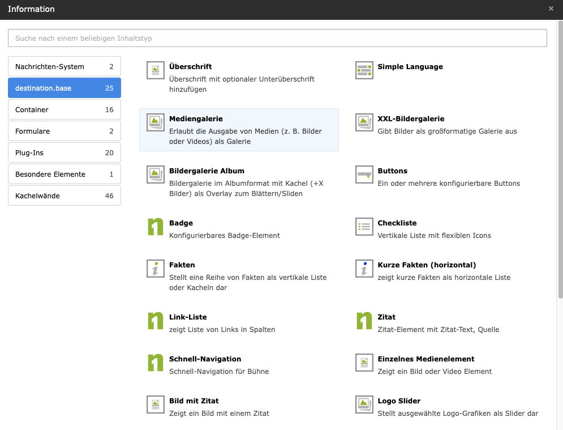Pick the Fakten info icon

pos(156,269)
